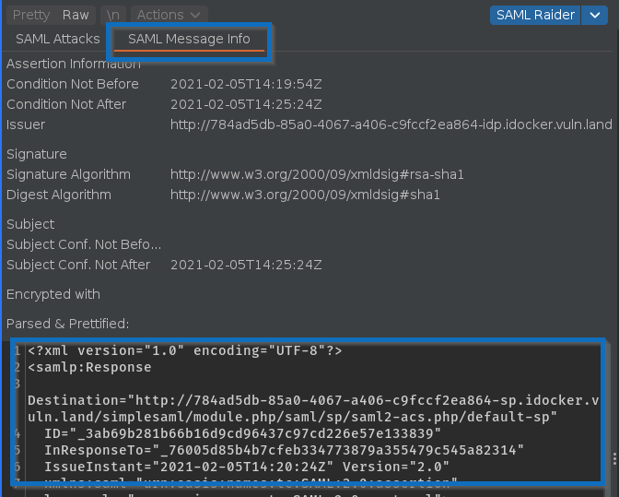Click the Digest Algorithm sha1 value

coord(305,195)
